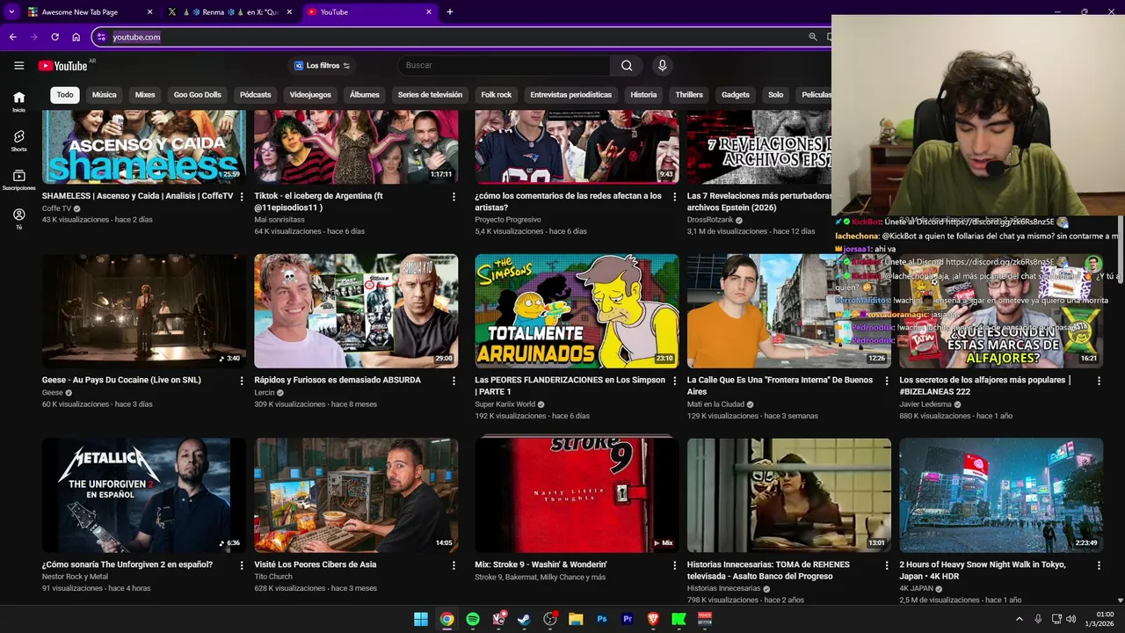1125x633 pixels.
Task: Open Metallica Unforgiven 2 thumbnail
Action: point(144,496)
